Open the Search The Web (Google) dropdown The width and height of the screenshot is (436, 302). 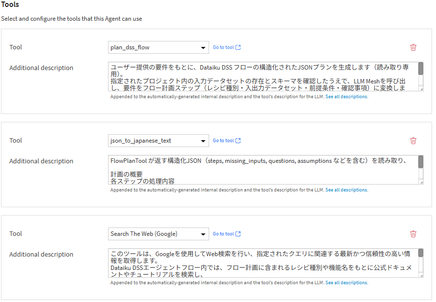click(158, 234)
